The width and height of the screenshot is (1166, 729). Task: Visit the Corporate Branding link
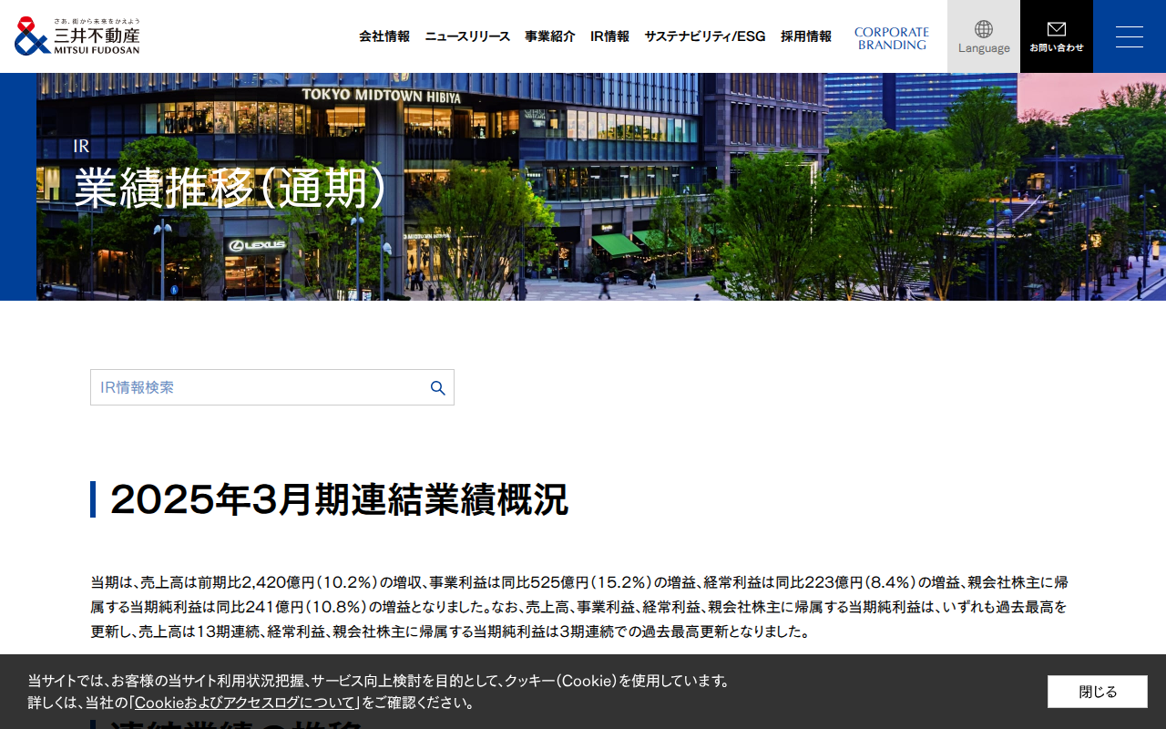click(892, 38)
